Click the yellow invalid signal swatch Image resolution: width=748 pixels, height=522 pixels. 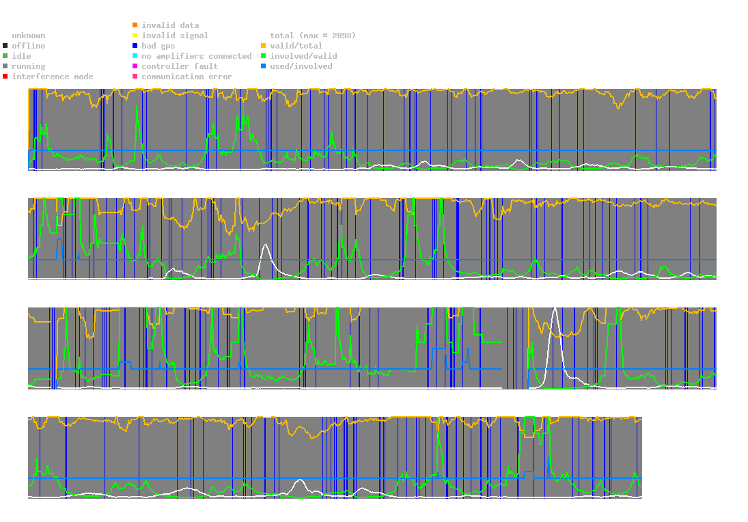(135, 36)
